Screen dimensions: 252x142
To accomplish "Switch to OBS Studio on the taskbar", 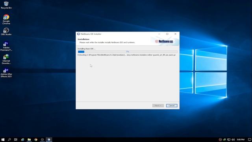I will point(42,140).
